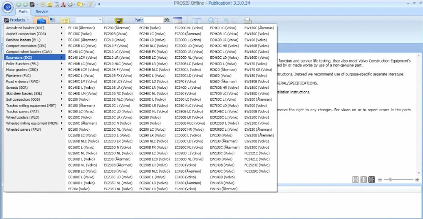Select the dark sidebar layout view icon
Screen dimensions: 423x219
click(x=371, y=180)
